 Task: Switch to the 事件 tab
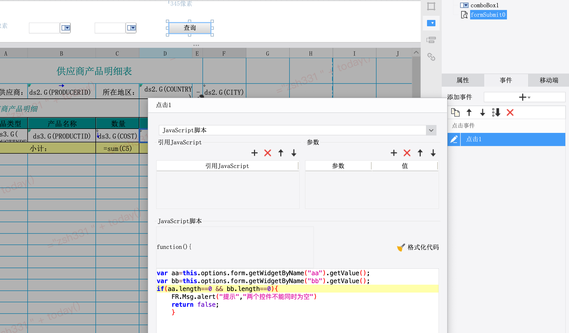click(506, 80)
